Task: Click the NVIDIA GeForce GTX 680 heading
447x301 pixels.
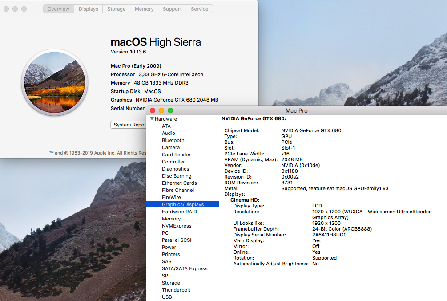Action: click(x=254, y=118)
